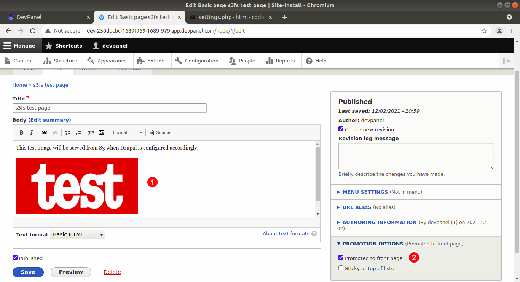This screenshot has height=282, width=520.
Task: Open the Source view of the editor
Action: click(x=160, y=132)
